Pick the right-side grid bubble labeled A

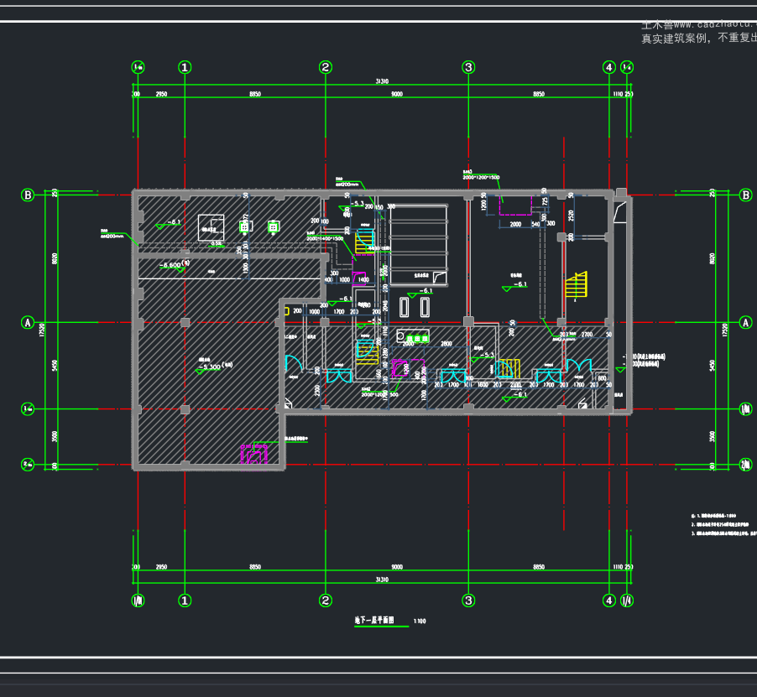click(x=746, y=322)
